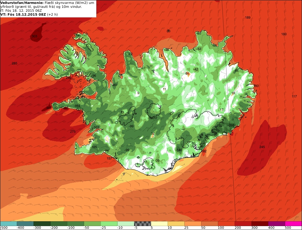The image size is (302, 230).
Task: Click the value '157' off the southwest coast
Action: (x=109, y=158)
